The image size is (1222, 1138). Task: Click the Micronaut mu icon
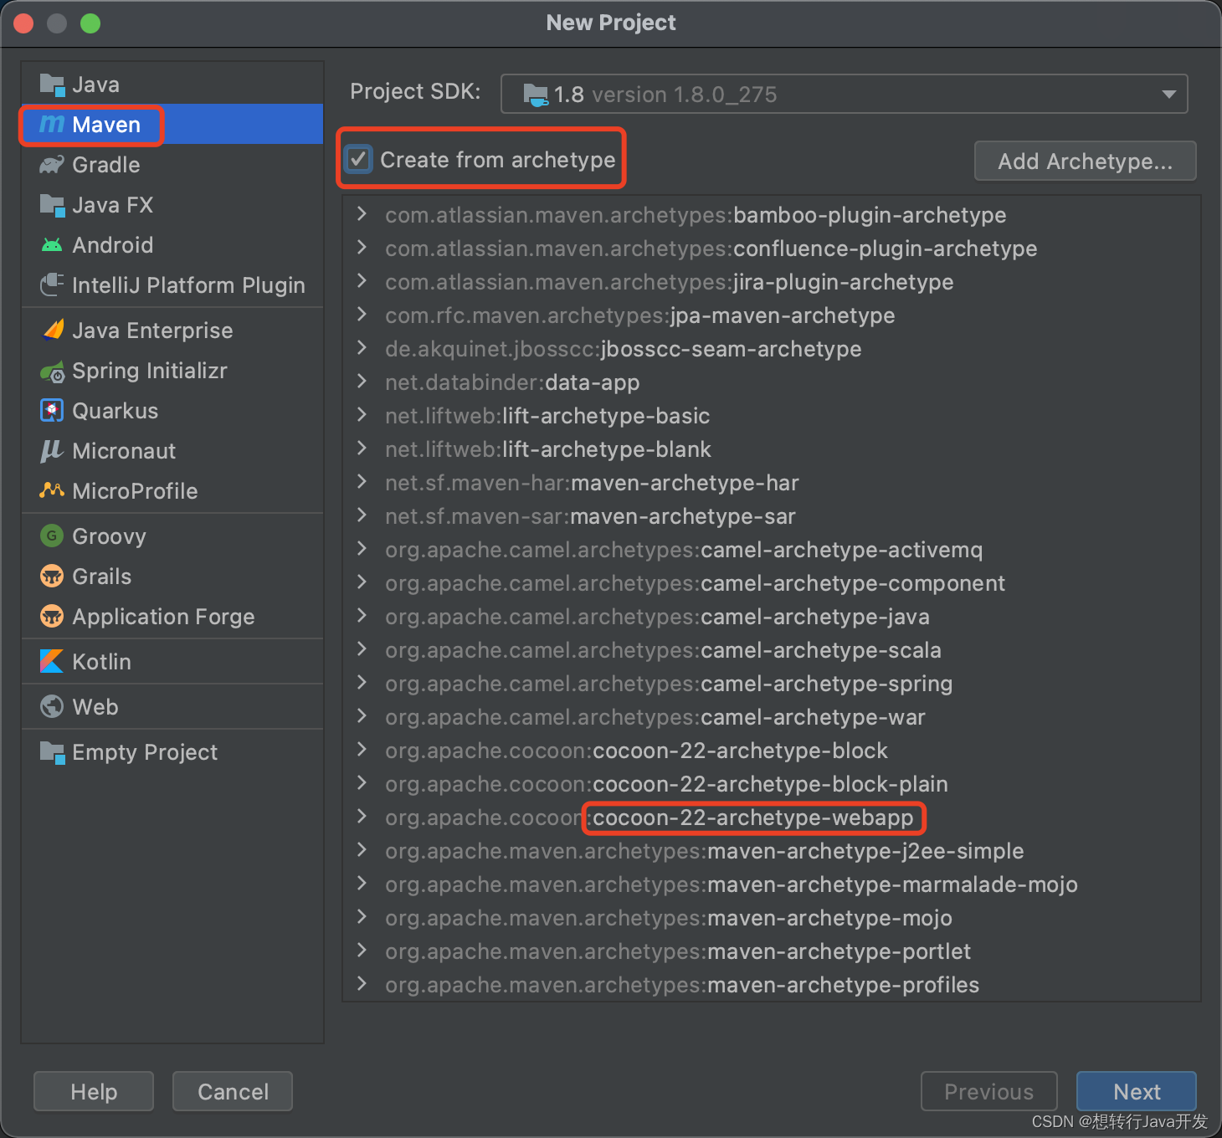pos(52,451)
